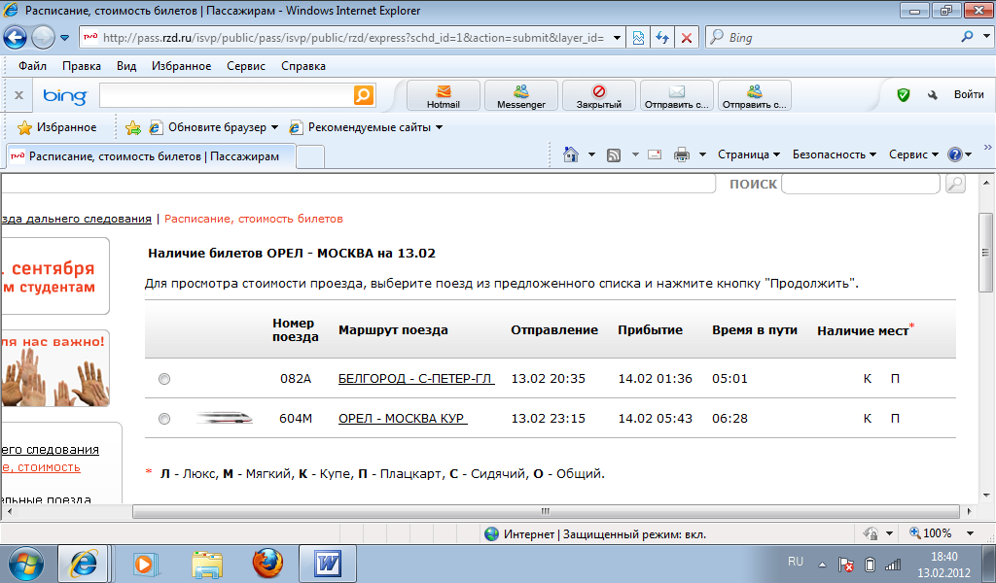Expand the address bar history dropdown
Screen dimensions: 996x583
[x=617, y=38]
